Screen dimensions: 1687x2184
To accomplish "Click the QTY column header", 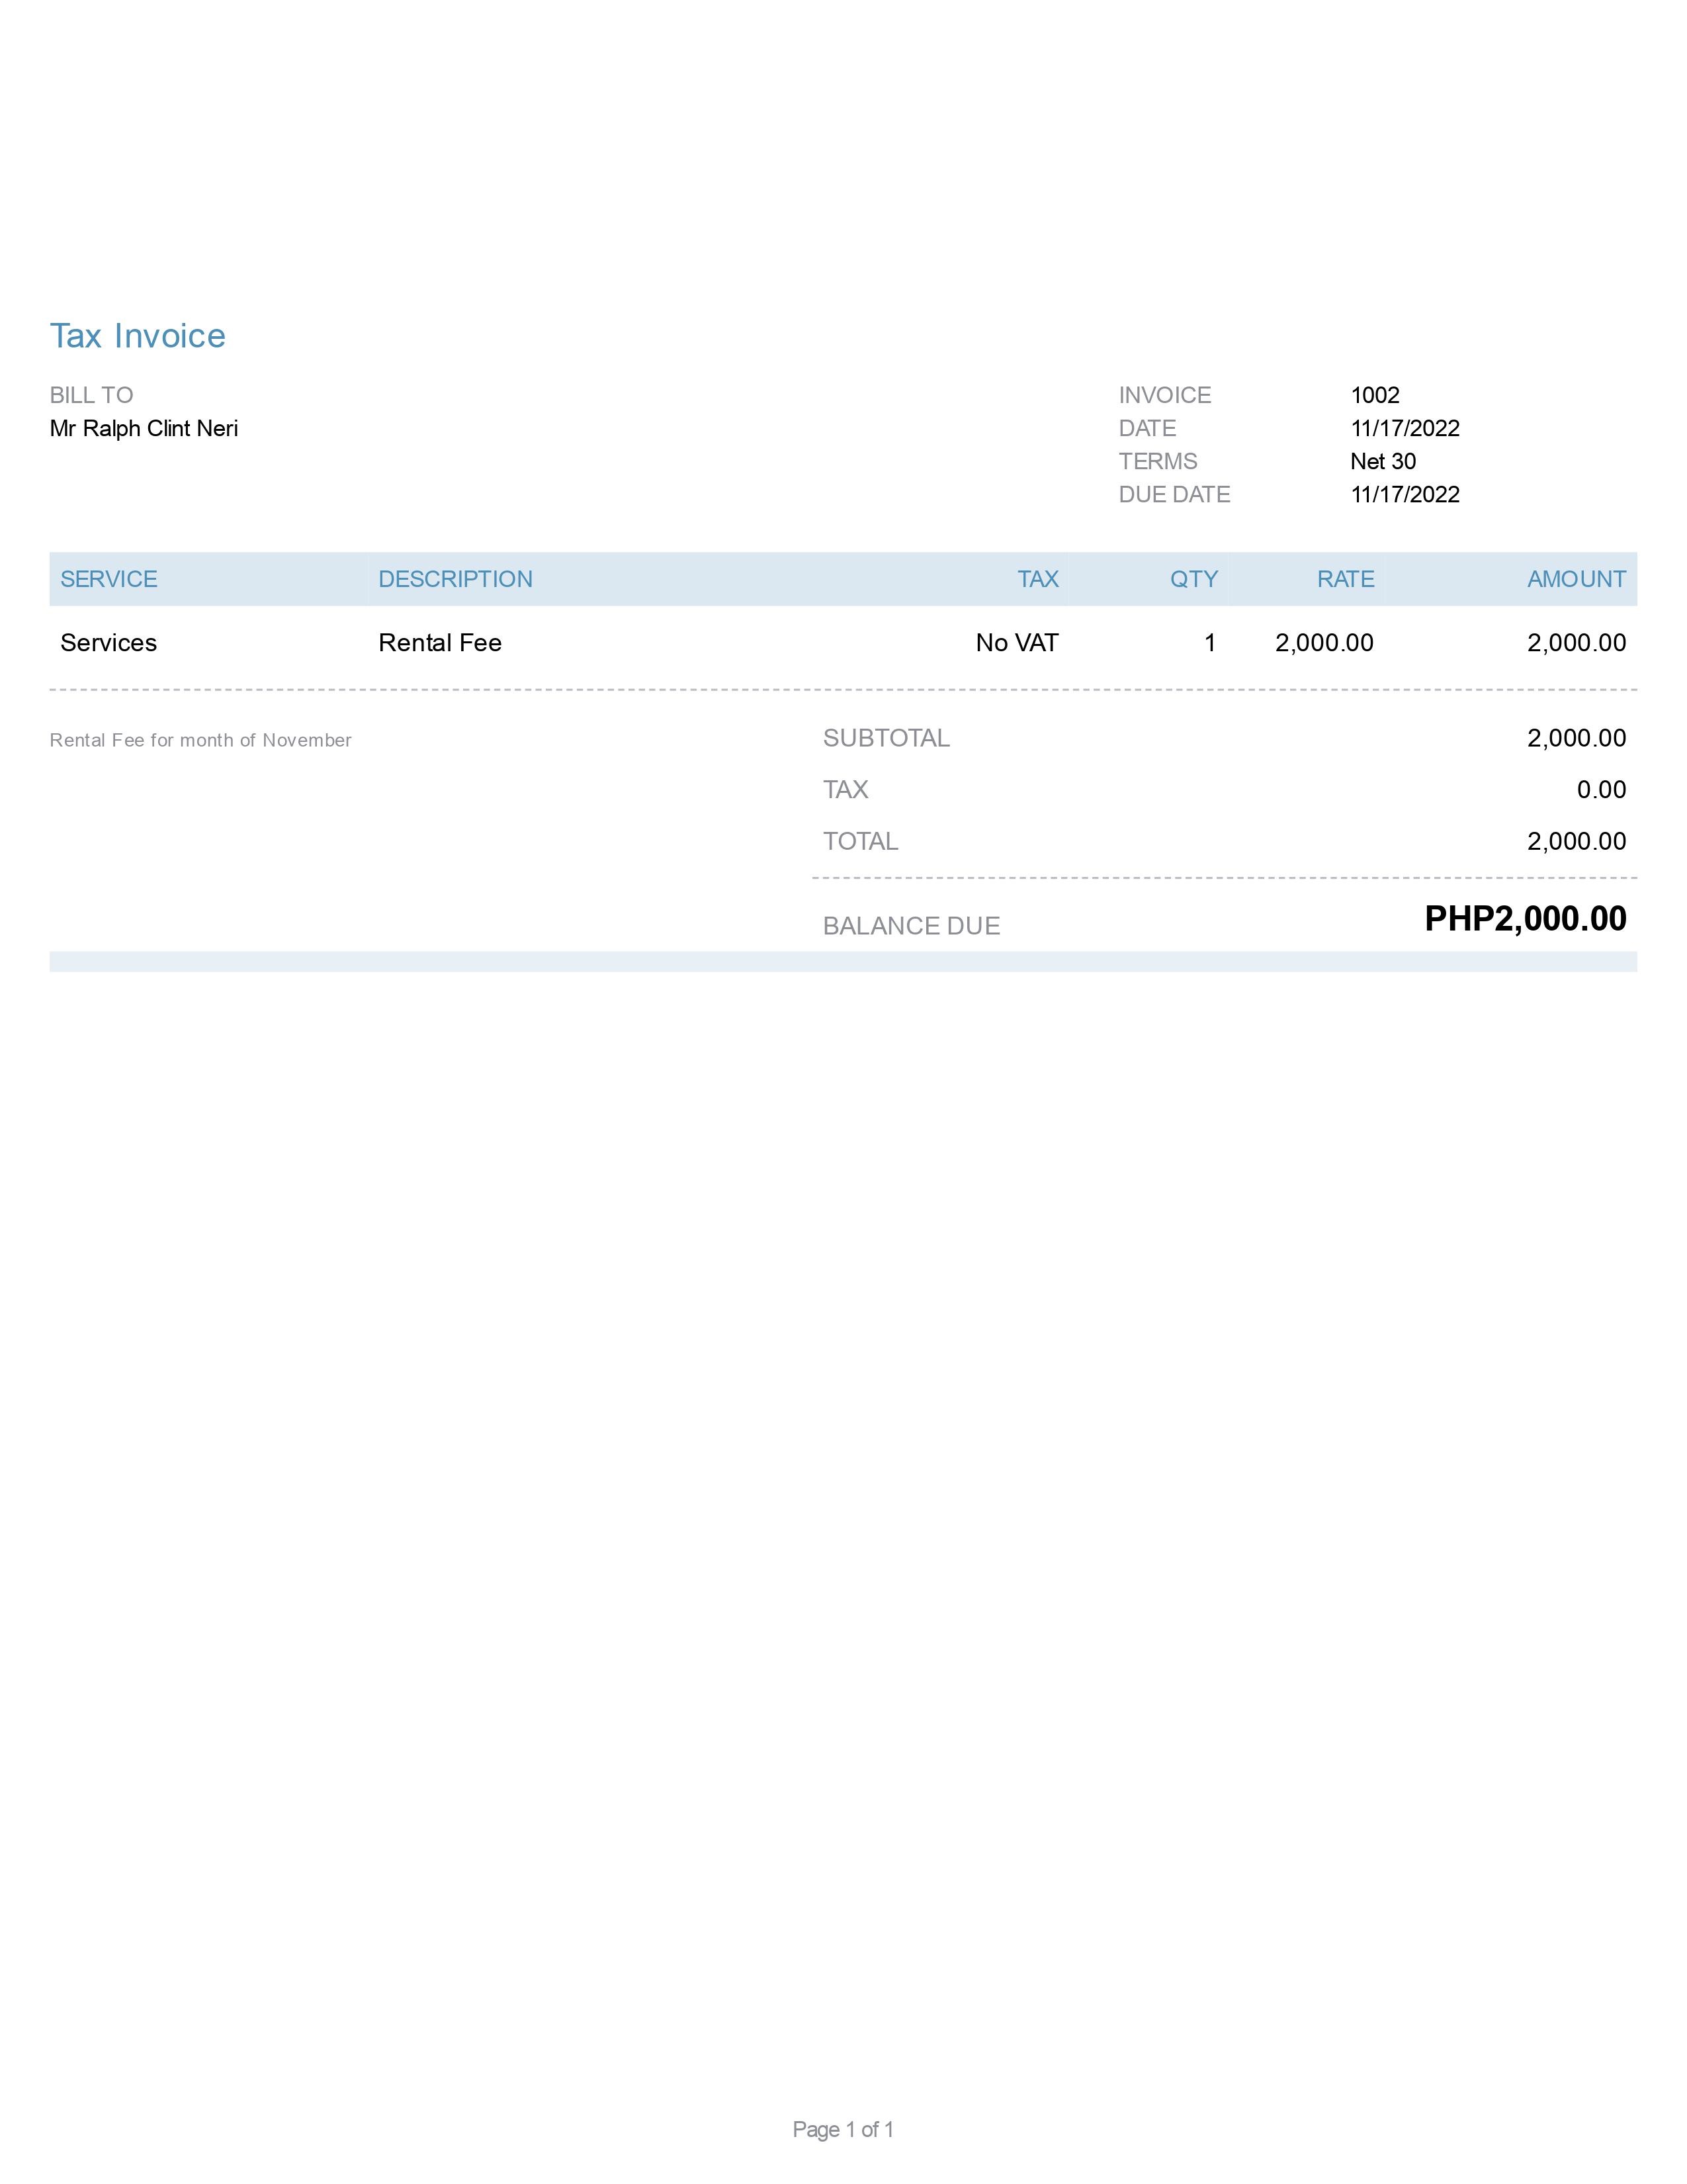I will [1193, 579].
